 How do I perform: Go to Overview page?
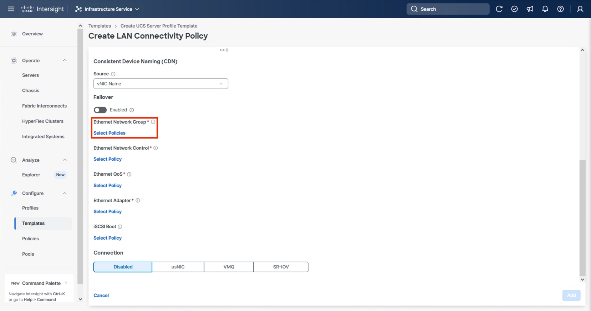(32, 34)
